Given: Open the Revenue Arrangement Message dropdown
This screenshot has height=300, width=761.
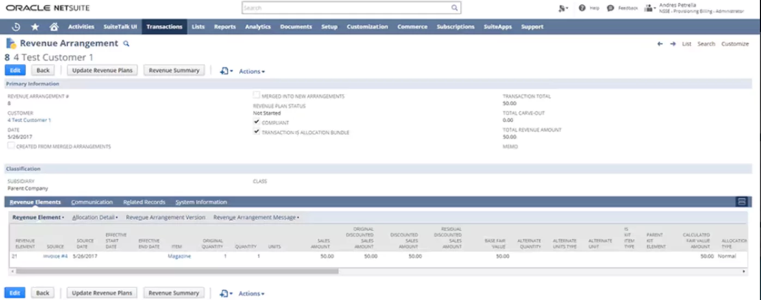Looking at the screenshot, I should [x=256, y=217].
